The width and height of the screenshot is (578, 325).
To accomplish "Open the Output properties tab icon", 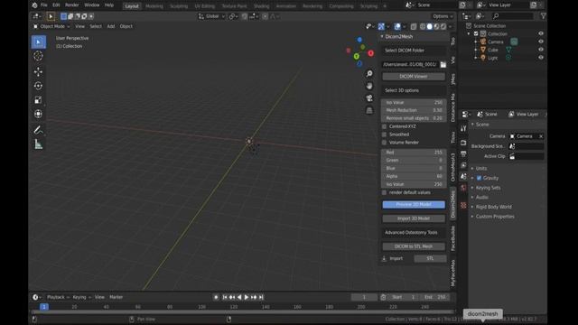I will (x=463, y=154).
